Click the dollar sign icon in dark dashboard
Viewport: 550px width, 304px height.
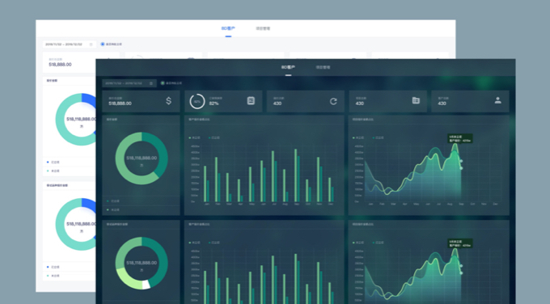(169, 101)
